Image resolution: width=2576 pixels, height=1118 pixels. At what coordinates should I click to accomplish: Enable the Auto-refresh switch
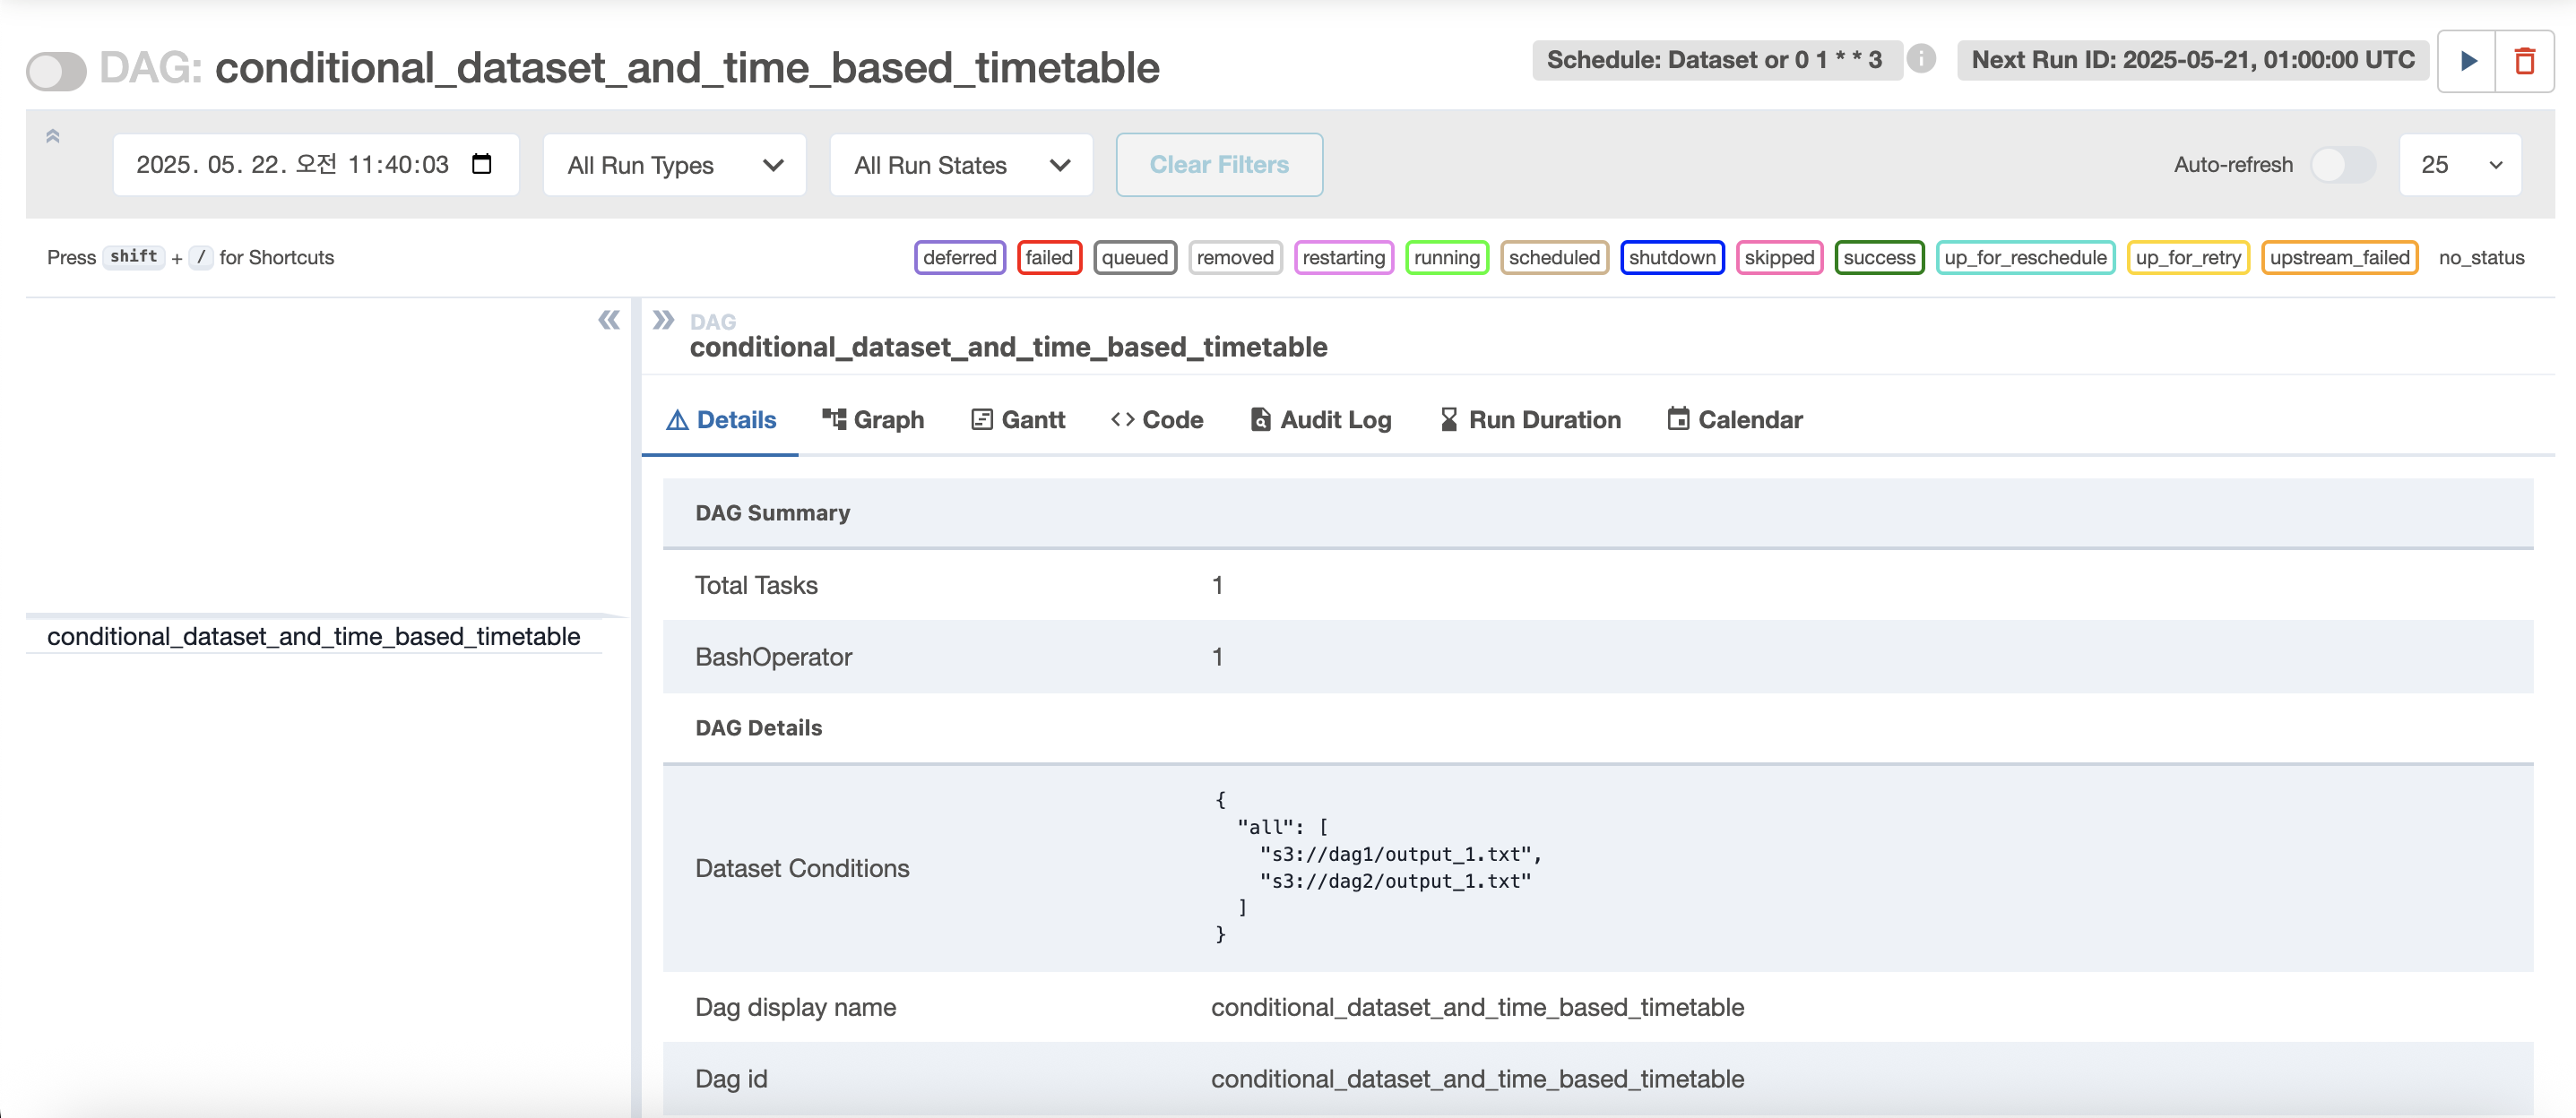tap(2342, 165)
